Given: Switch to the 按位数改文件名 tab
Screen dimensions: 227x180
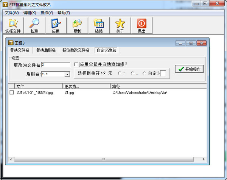Looking at the screenshot, I should [x=76, y=50].
